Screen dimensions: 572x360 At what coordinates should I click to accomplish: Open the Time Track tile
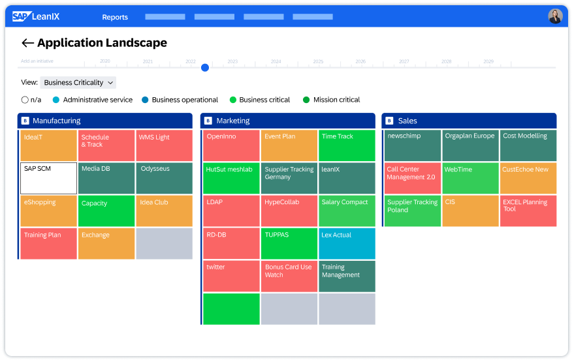tap(347, 145)
